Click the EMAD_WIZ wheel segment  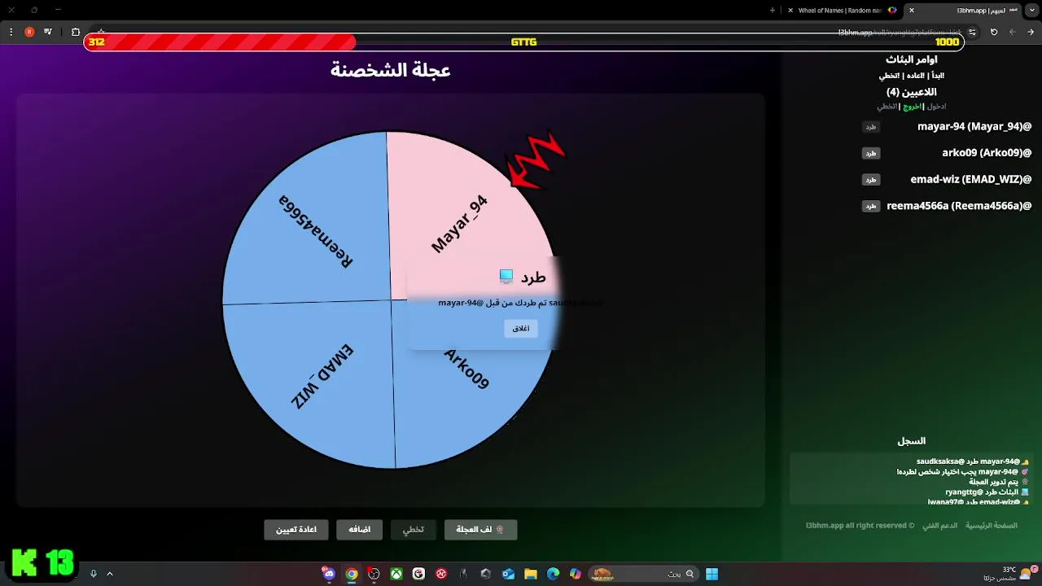point(322,376)
